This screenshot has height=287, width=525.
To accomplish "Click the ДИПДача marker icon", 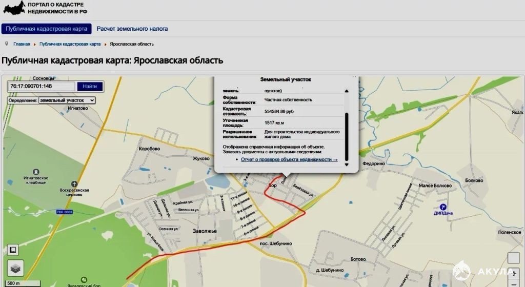I will pos(443,207).
